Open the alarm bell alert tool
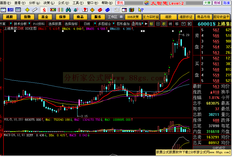Screen dimensions: 233x157 pos(76,10)
